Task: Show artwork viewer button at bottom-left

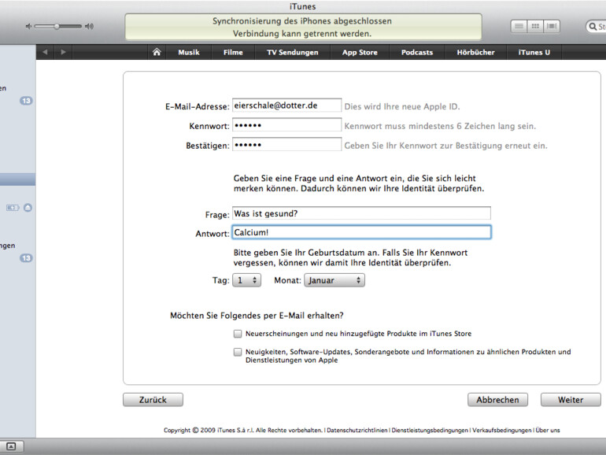Action: (11, 446)
